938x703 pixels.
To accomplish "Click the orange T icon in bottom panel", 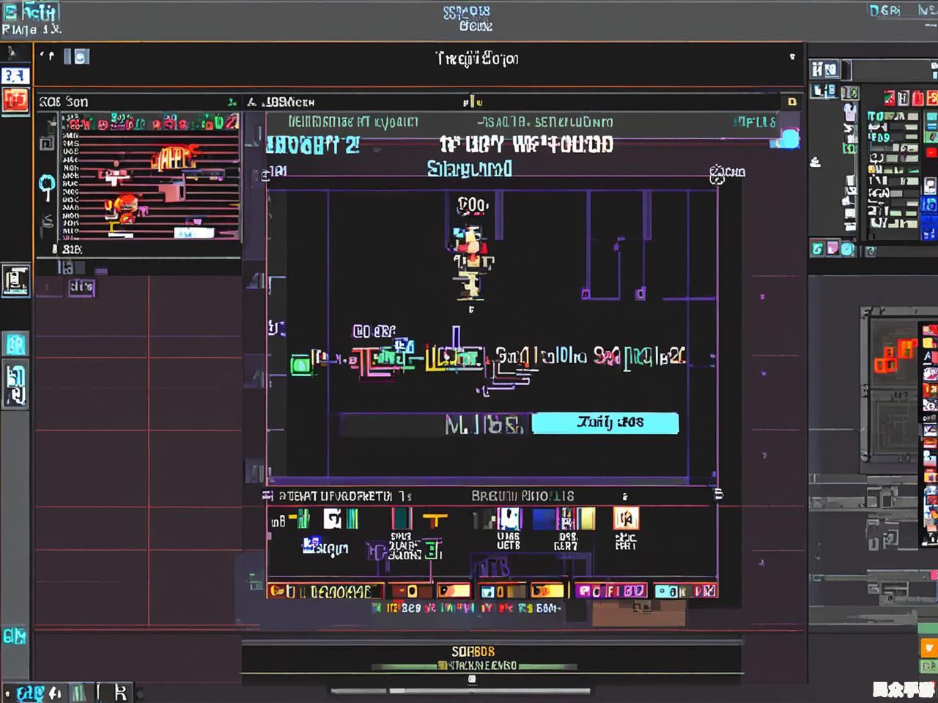I will (x=435, y=521).
